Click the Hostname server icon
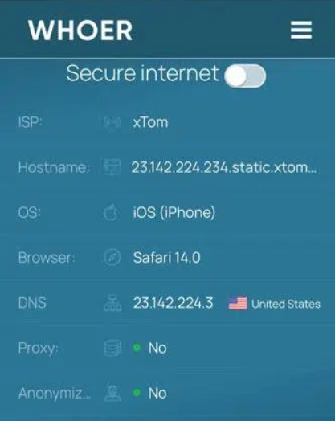Viewport: 335px width, 421px height. coord(112,167)
